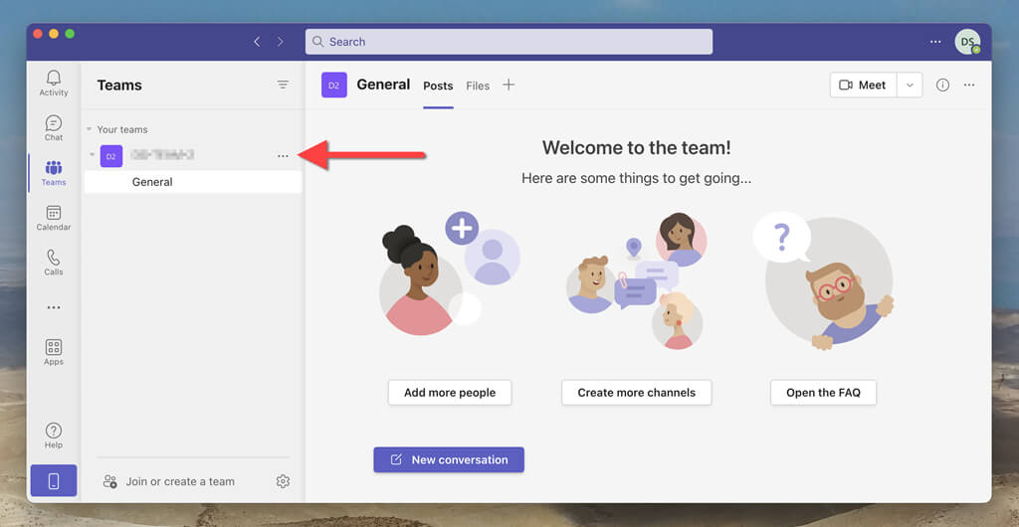Open the manage teams gear icon

pyautogui.click(x=283, y=481)
